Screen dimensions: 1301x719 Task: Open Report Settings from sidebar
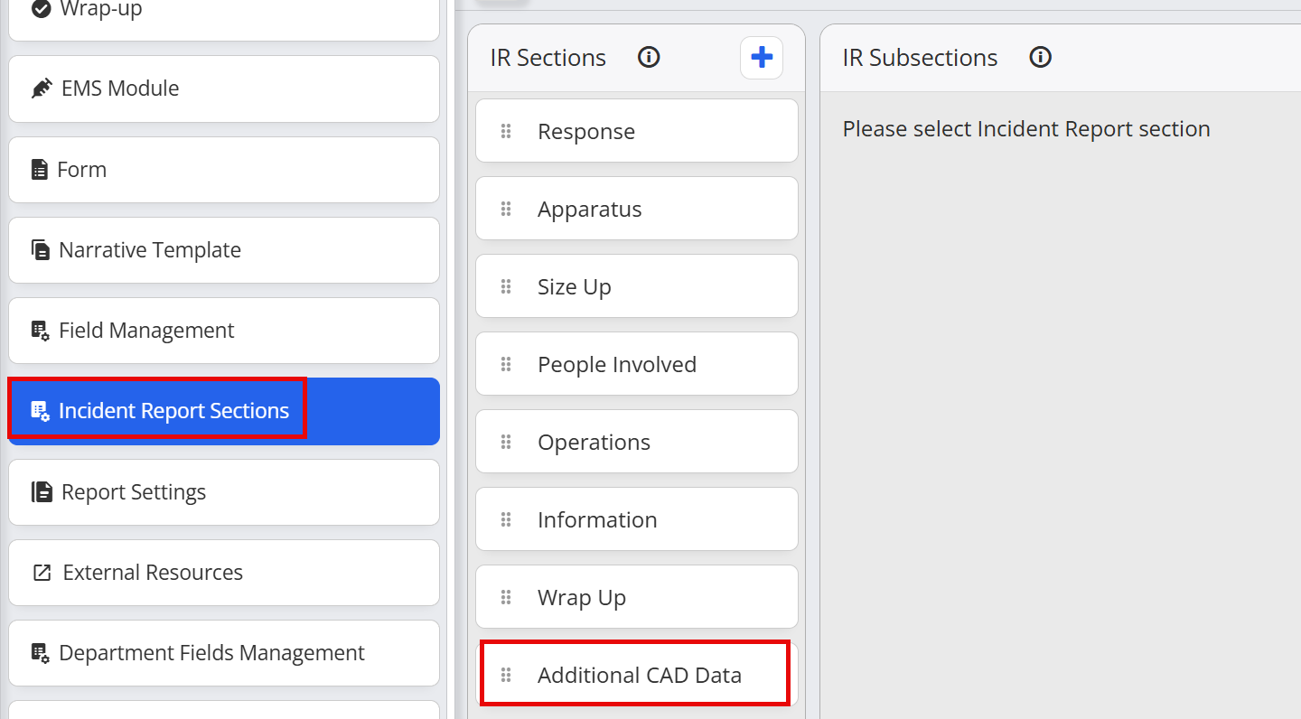pos(224,492)
